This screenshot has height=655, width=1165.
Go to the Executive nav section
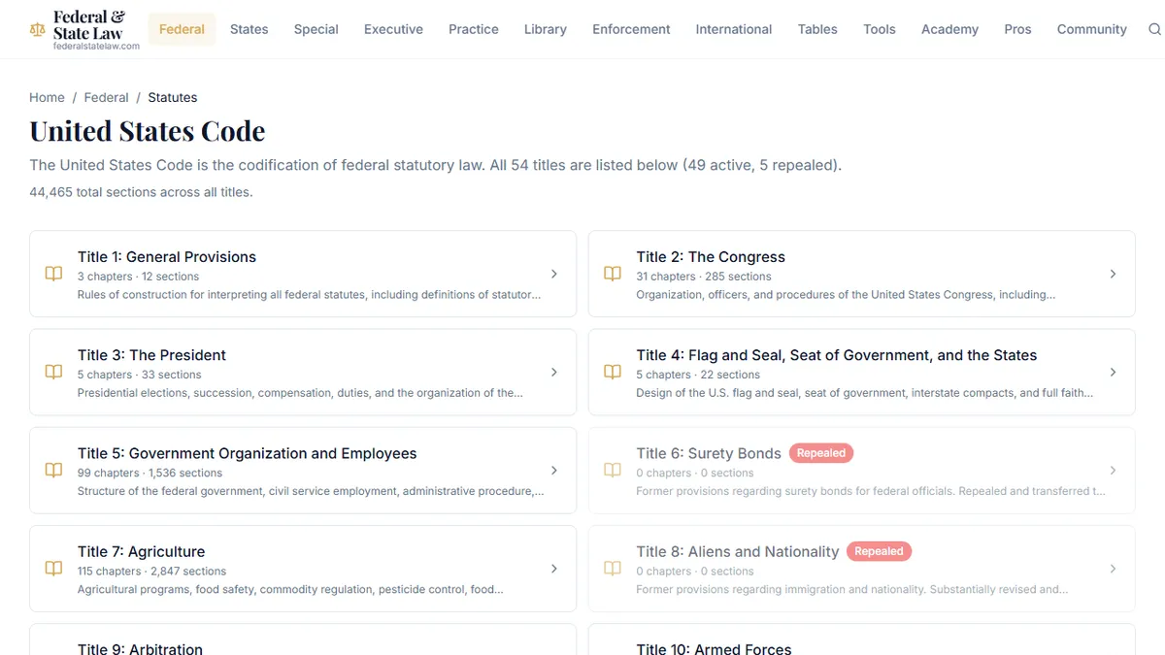pyautogui.click(x=393, y=29)
